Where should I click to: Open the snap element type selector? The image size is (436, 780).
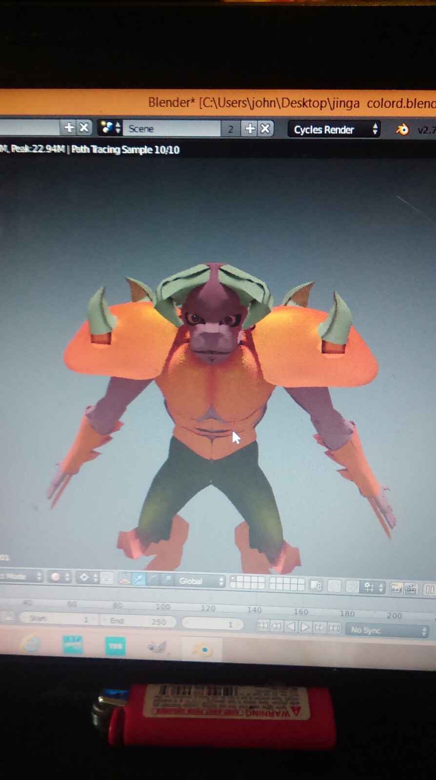(373, 587)
